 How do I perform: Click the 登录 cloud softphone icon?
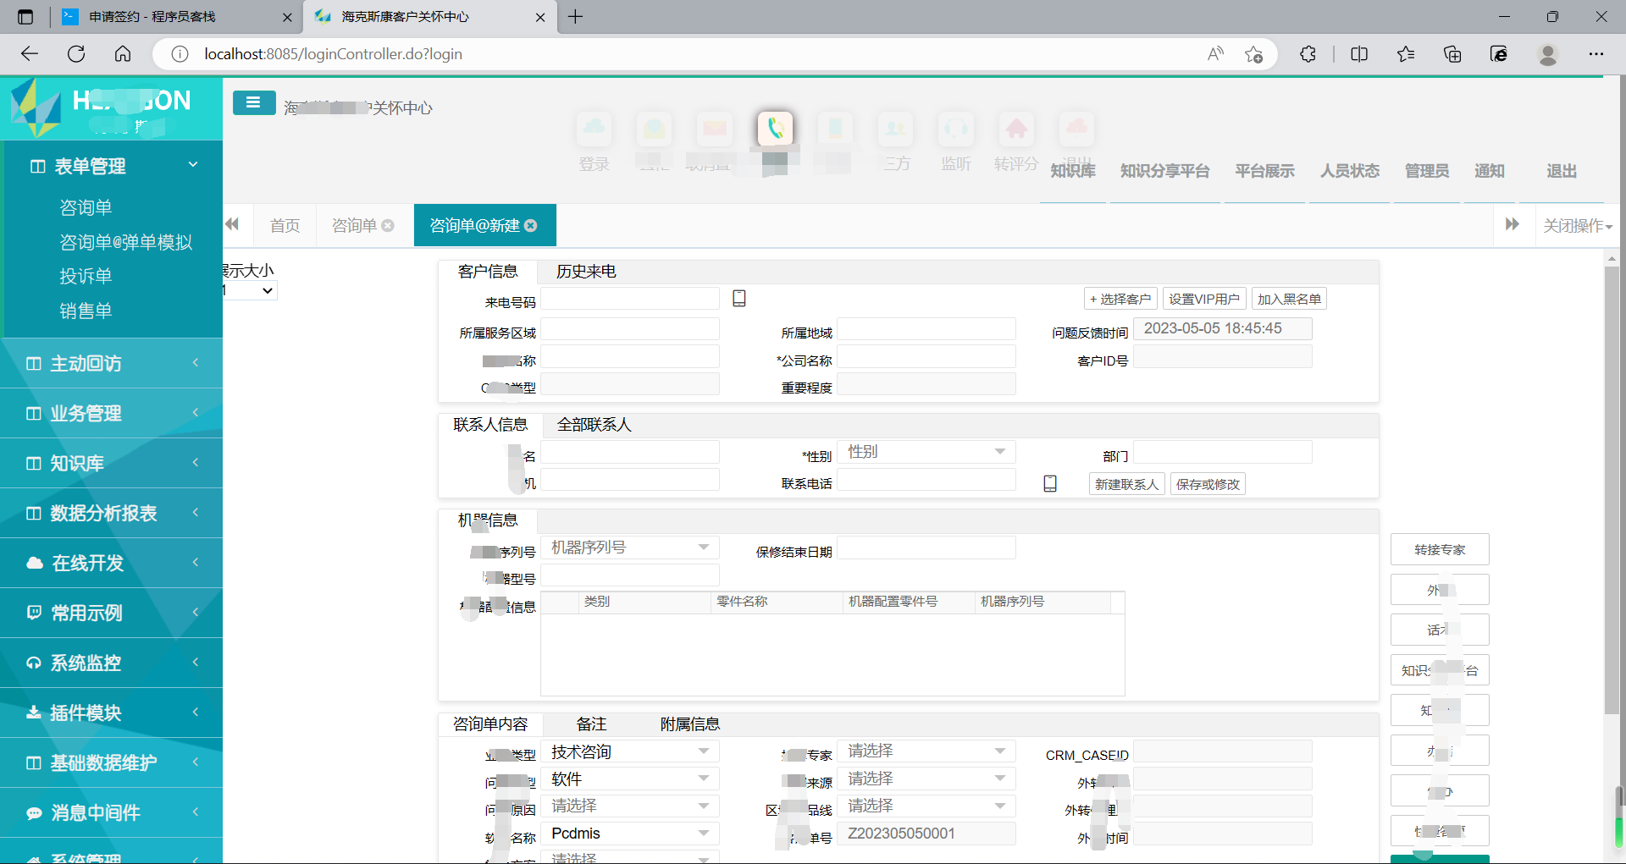594,129
